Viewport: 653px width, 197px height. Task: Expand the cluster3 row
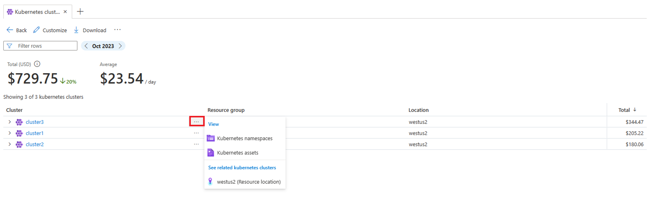point(10,122)
